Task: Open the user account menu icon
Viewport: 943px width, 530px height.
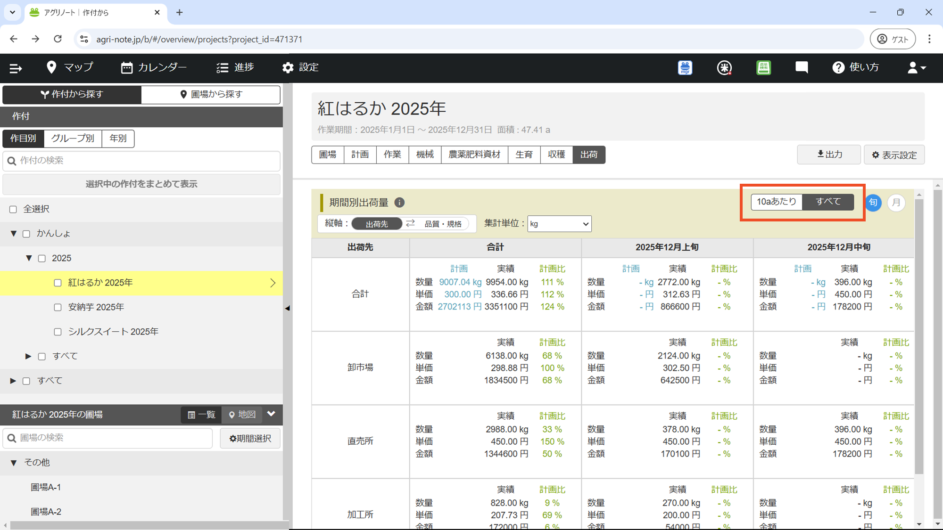Action: [916, 68]
